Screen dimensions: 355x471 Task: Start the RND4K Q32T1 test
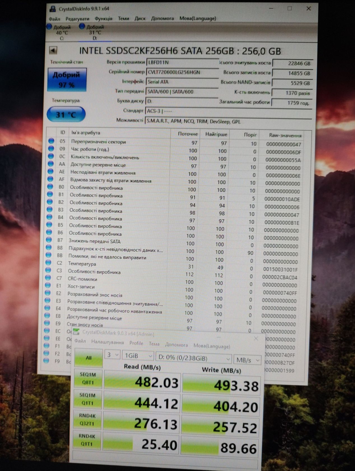[87, 419]
